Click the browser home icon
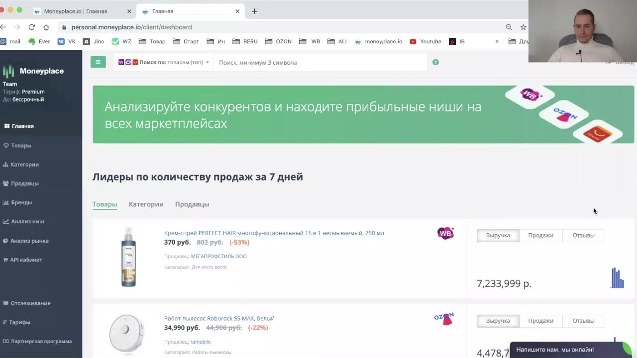This screenshot has width=637, height=358. pos(46,27)
